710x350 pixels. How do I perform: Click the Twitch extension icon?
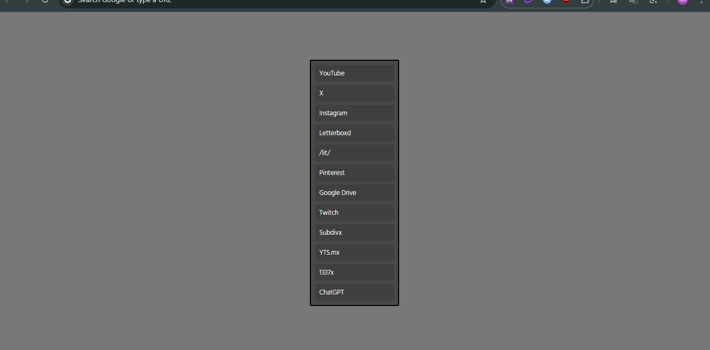click(x=528, y=2)
